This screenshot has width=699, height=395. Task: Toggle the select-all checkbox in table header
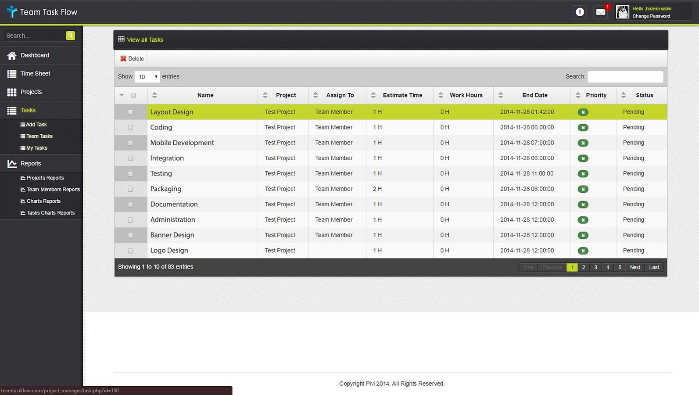(x=133, y=95)
